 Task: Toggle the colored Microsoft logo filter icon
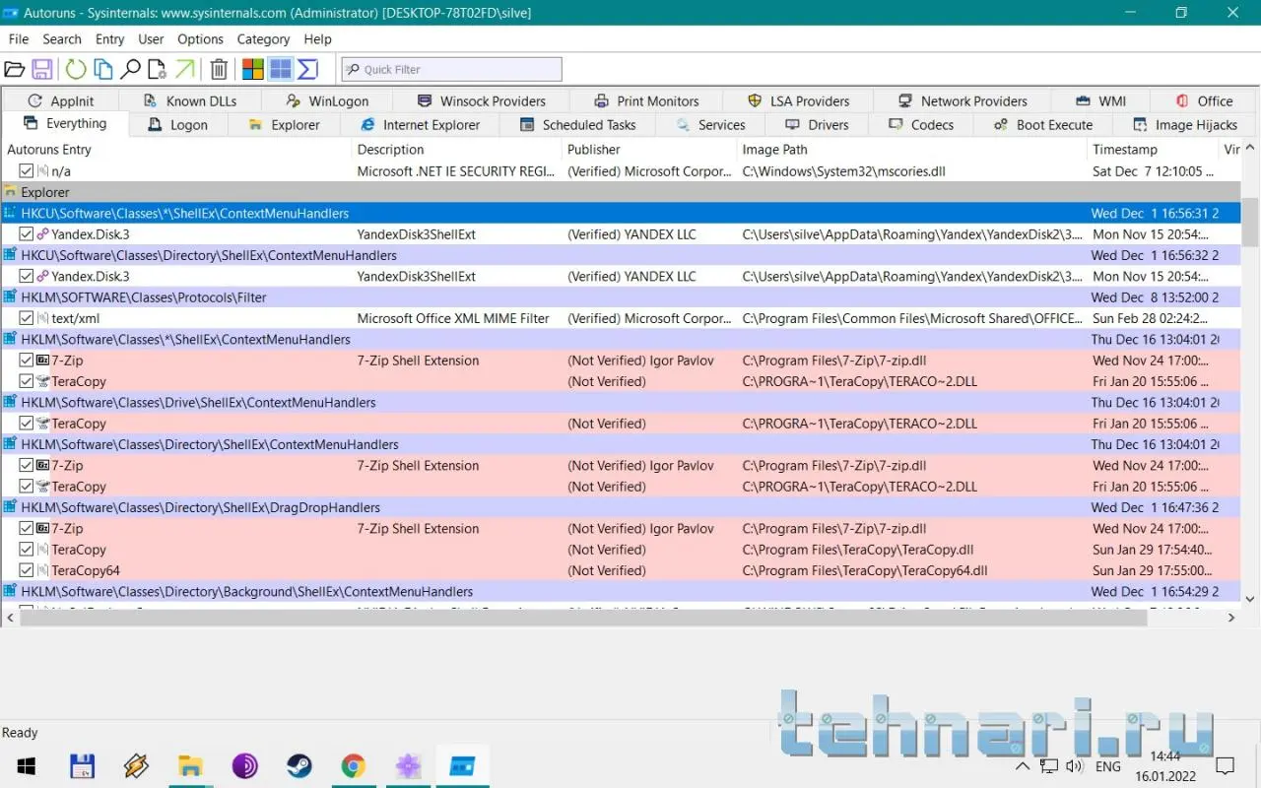tap(253, 69)
